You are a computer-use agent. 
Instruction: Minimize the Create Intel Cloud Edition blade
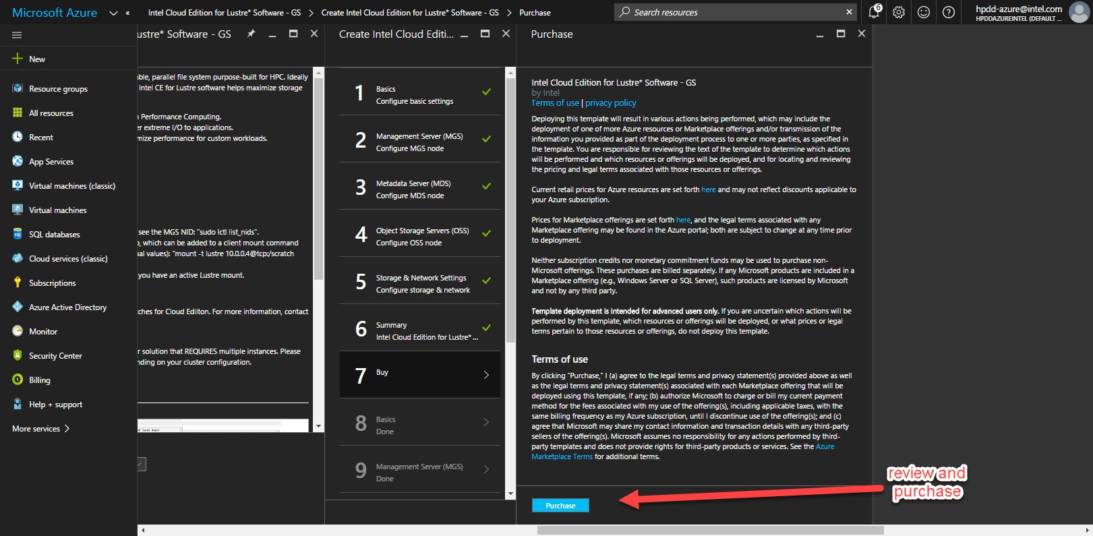pos(464,35)
